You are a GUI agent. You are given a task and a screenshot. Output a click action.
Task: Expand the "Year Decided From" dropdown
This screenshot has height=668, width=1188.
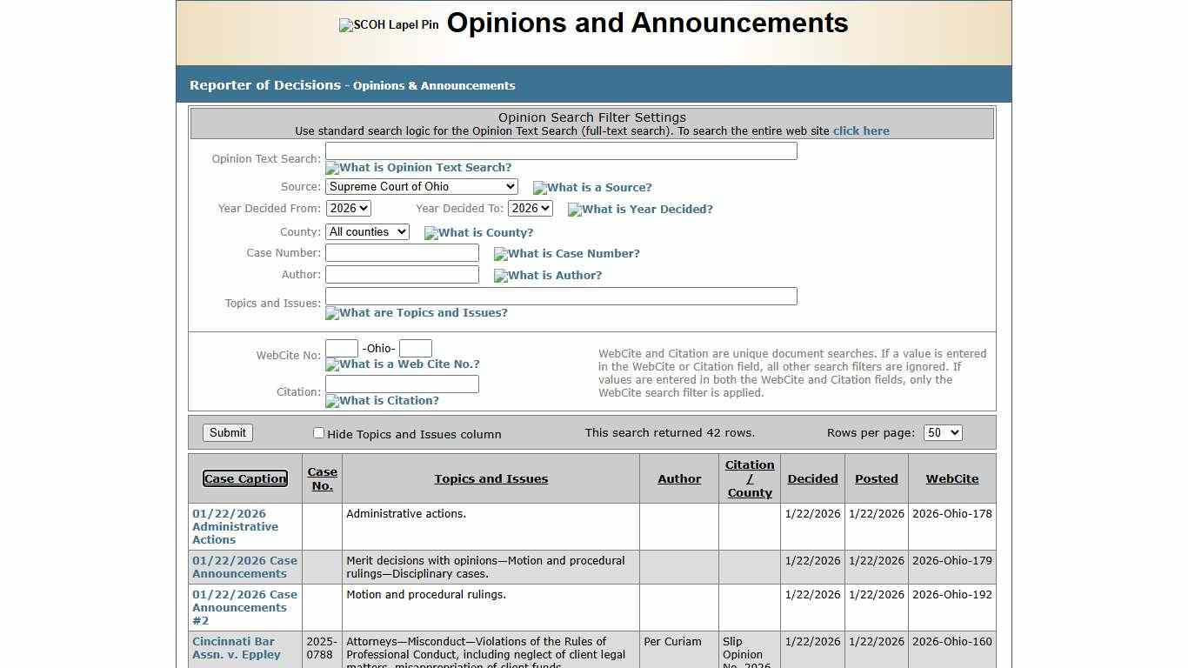pyautogui.click(x=348, y=208)
